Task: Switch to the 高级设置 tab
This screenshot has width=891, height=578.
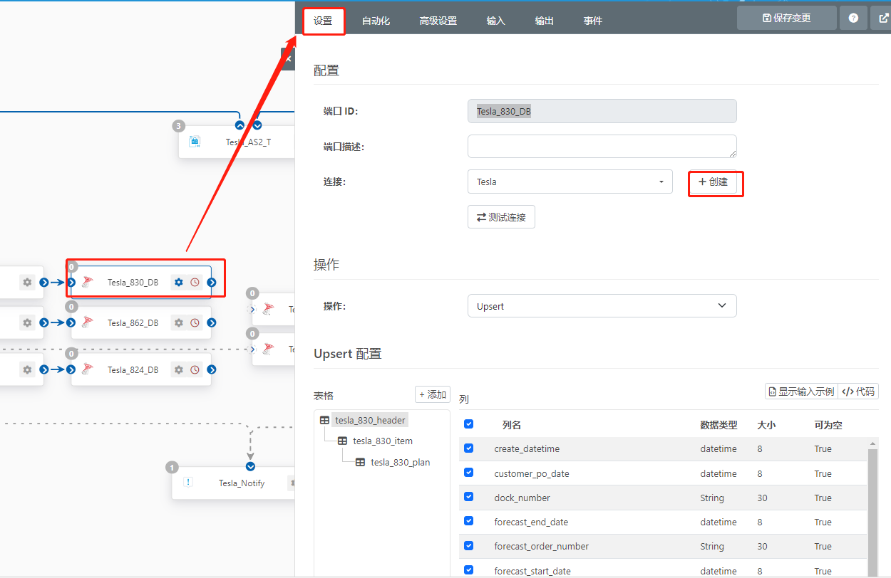Action: click(438, 21)
